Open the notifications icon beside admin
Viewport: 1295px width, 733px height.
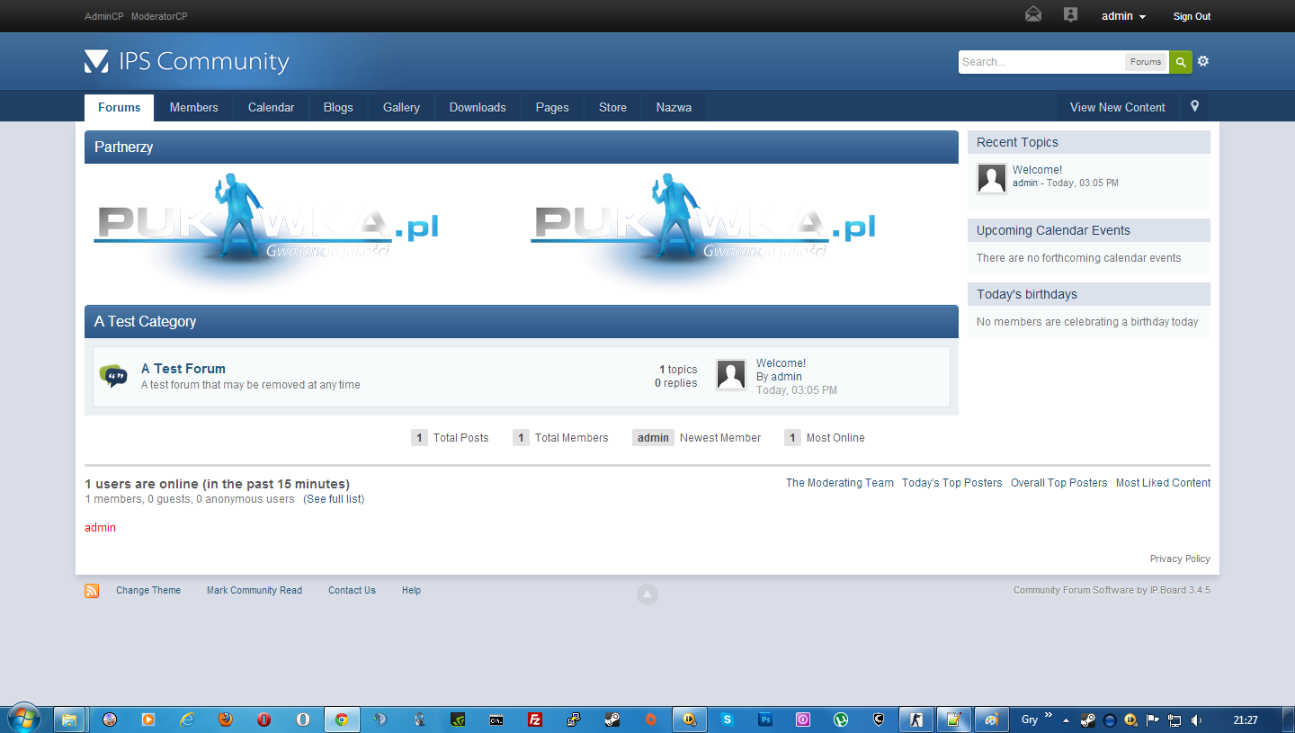(1070, 14)
